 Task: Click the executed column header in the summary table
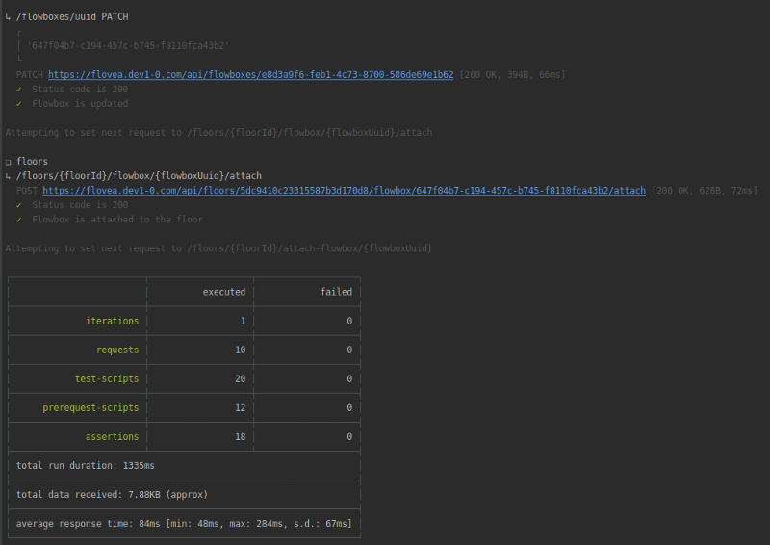[x=223, y=292]
